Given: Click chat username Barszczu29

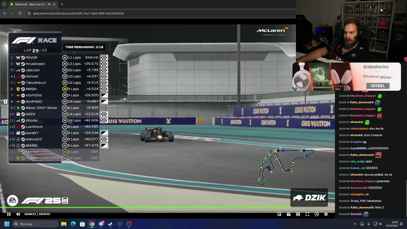Looking at the screenshot, I should 358,188.
